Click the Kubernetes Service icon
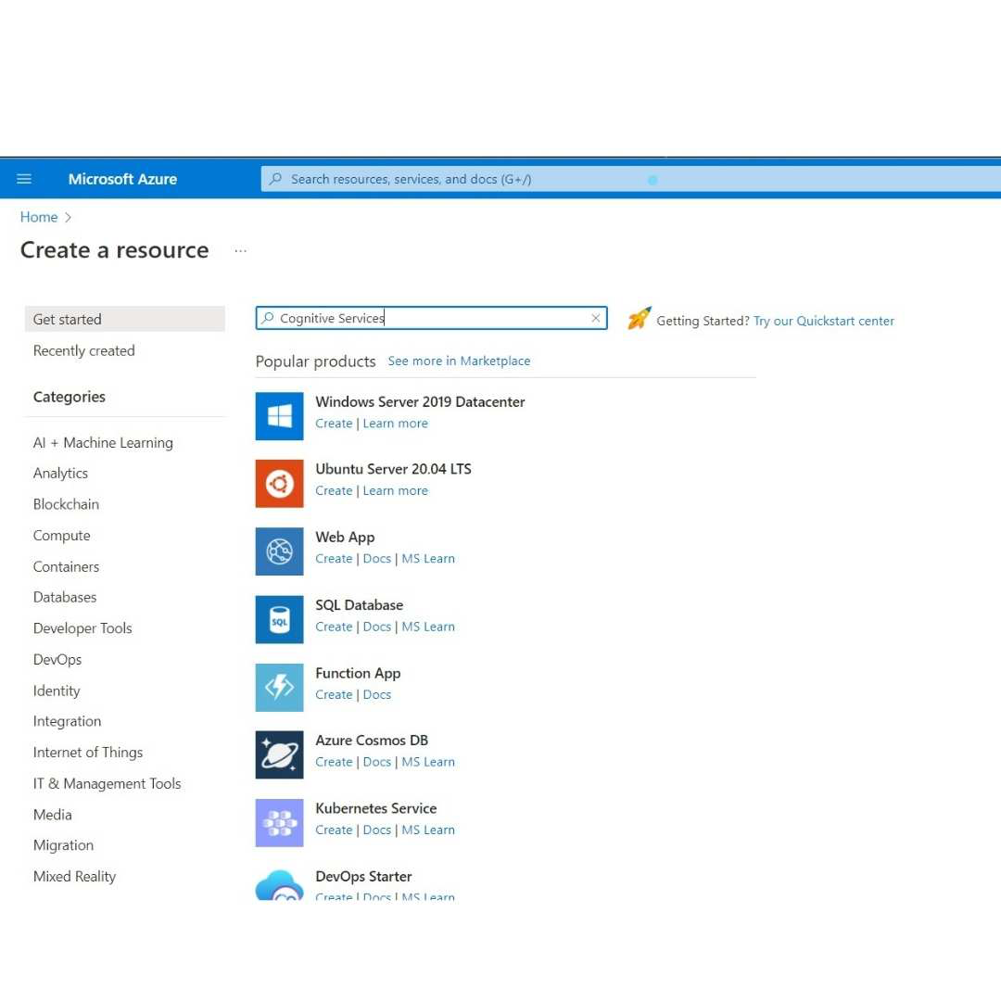This screenshot has height=1001, width=1001. 279,823
